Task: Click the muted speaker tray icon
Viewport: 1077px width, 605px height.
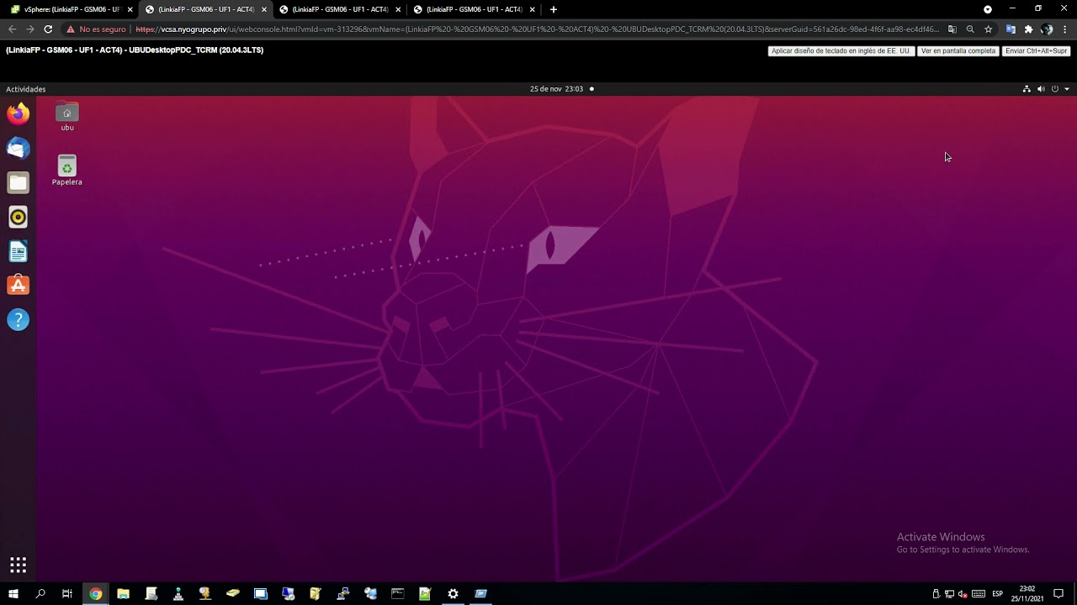Action: click(963, 594)
